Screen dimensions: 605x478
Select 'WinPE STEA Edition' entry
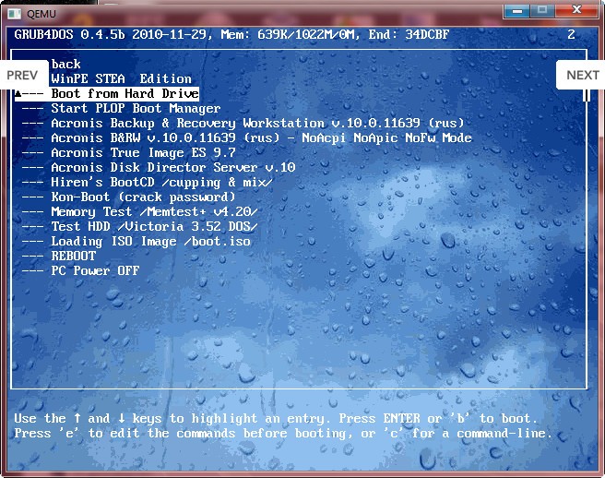(x=121, y=78)
